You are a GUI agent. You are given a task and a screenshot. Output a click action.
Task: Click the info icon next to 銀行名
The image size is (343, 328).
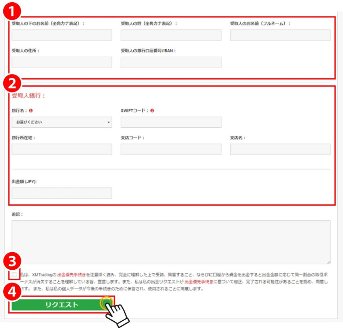[x=31, y=111]
